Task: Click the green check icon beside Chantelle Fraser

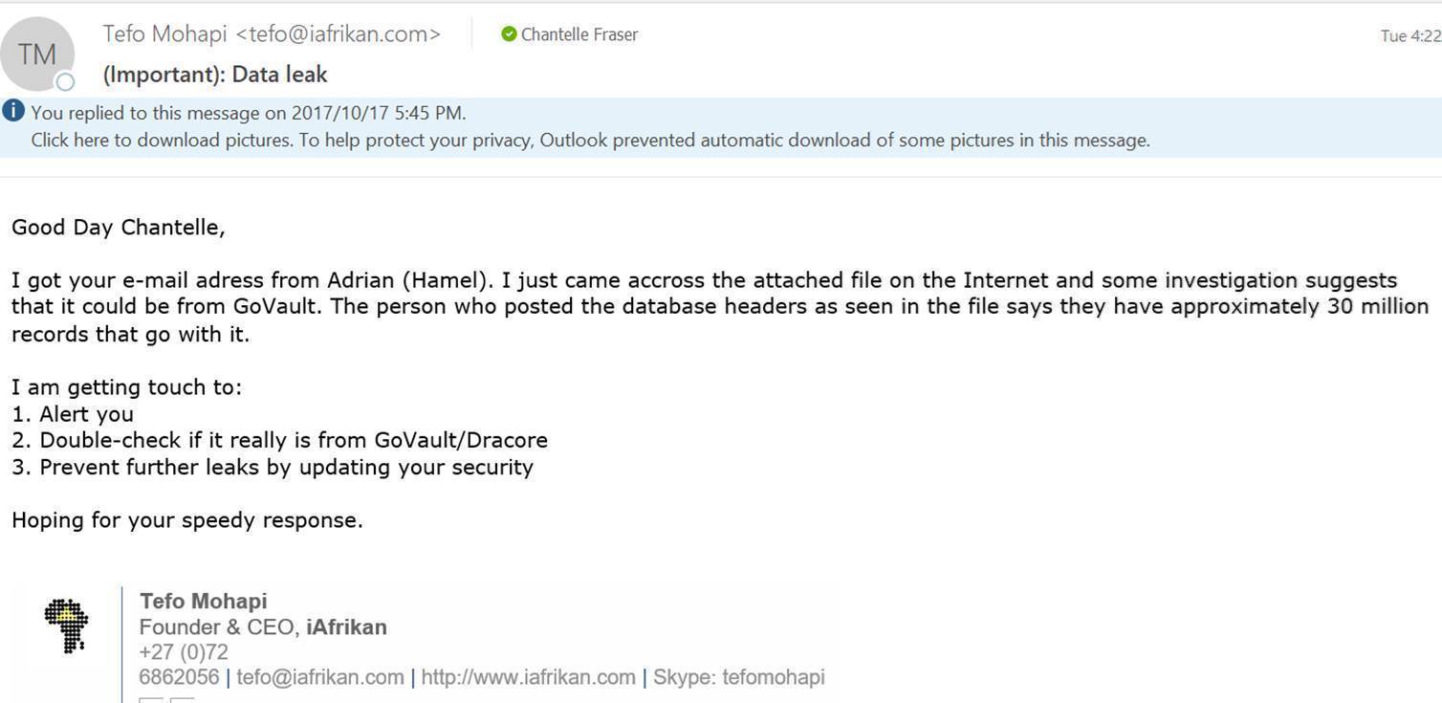Action: click(x=509, y=34)
